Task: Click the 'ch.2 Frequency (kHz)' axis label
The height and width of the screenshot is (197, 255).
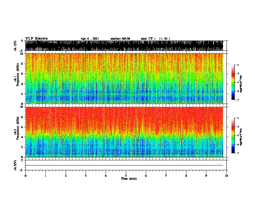Action: [16, 128]
